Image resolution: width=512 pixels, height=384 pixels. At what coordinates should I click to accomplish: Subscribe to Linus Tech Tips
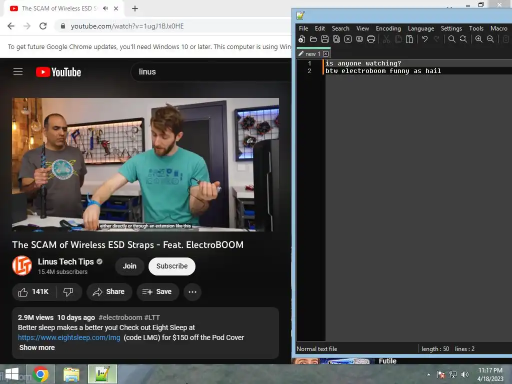[172, 266]
